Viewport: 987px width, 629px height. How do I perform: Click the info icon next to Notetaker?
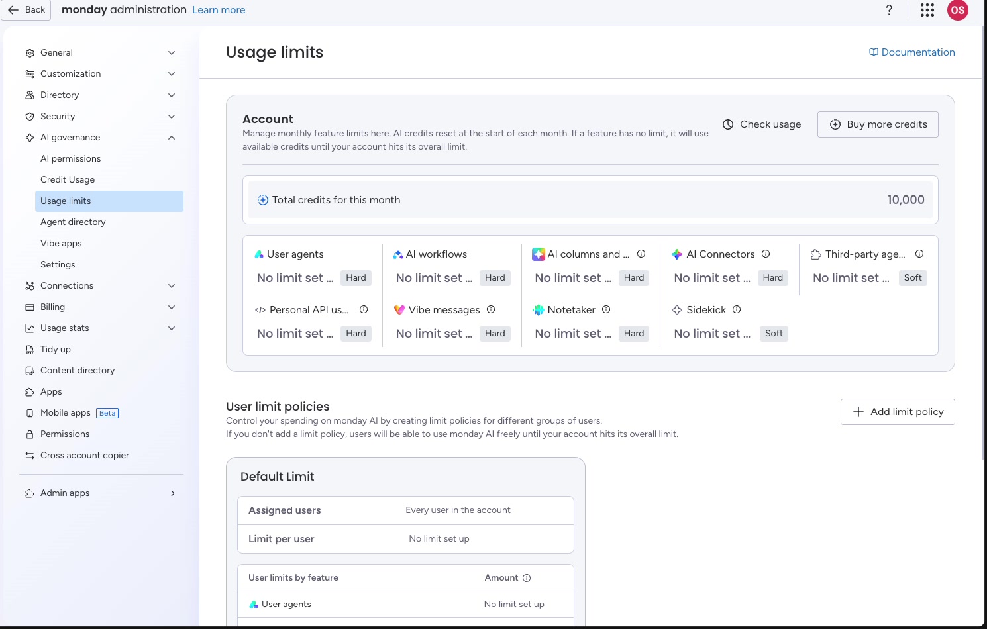pos(606,309)
